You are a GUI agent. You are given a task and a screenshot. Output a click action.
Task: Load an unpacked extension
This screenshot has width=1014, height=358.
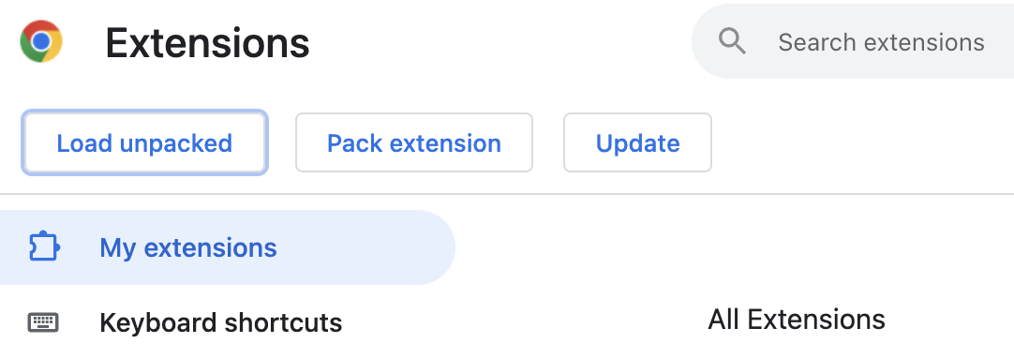(144, 142)
